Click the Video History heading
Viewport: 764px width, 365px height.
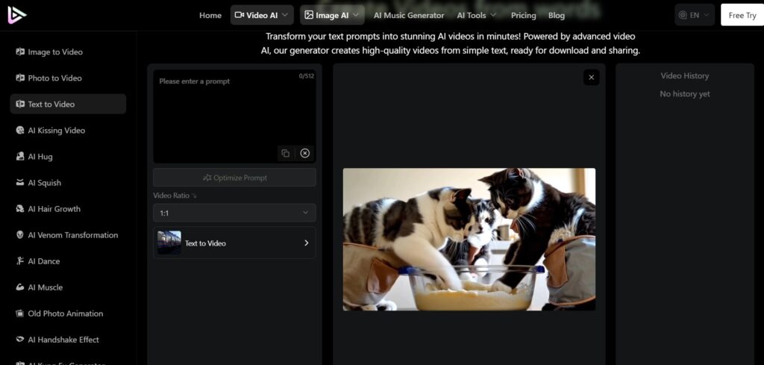point(685,76)
